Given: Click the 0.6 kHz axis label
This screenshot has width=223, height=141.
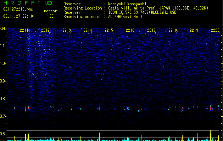Looking at the screenshot, I should click(3, 134).
